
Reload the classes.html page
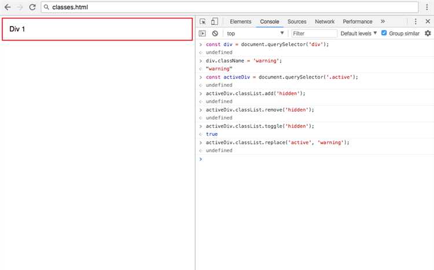coord(32,8)
